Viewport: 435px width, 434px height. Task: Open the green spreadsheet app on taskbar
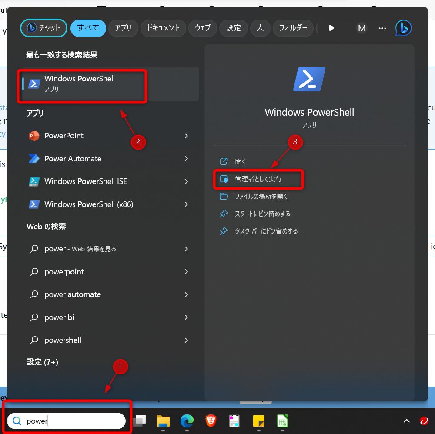(282, 421)
